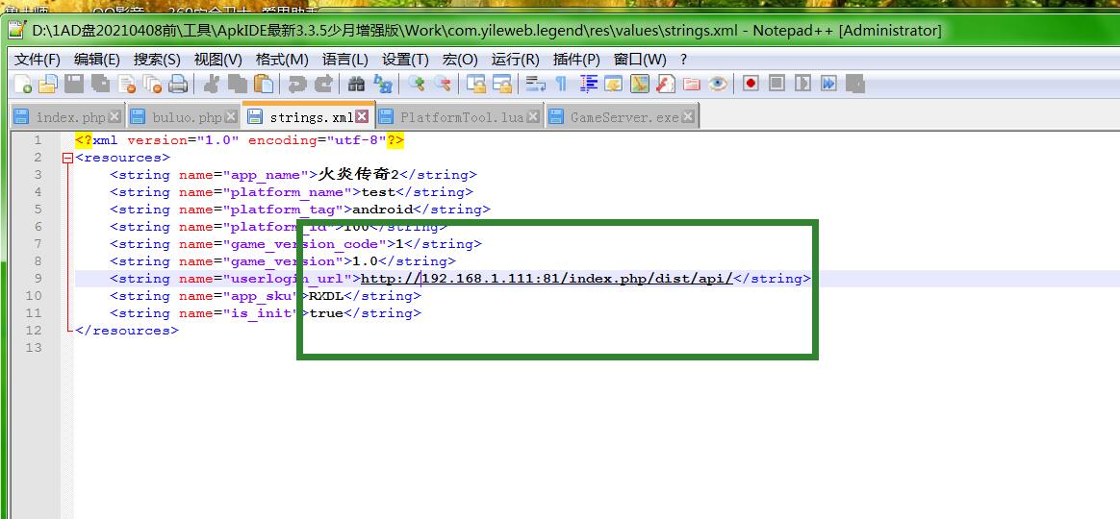The width and height of the screenshot is (1120, 519).
Task: Click the Print toolbar icon
Action: pos(178,85)
